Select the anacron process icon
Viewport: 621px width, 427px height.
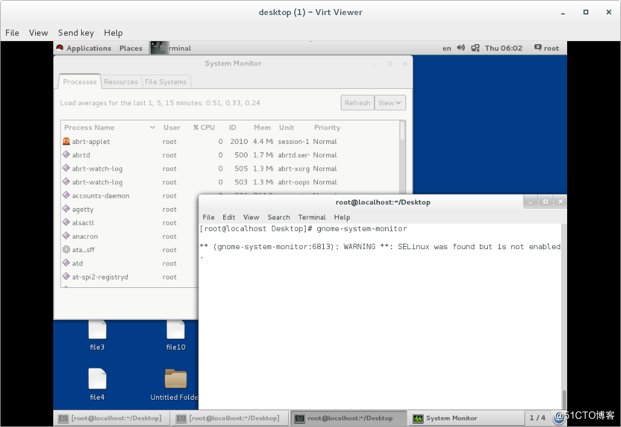click(x=67, y=236)
